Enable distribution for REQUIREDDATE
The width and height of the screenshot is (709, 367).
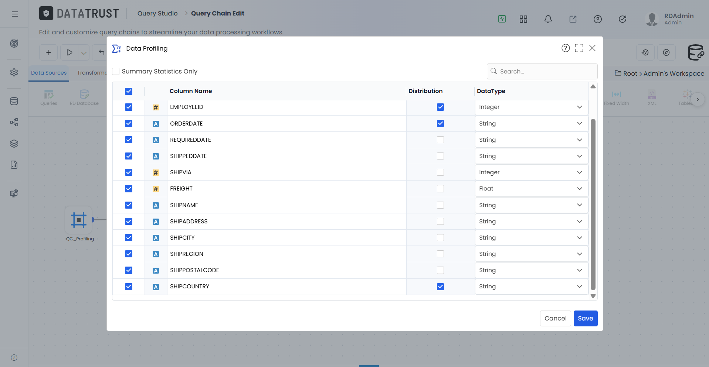pyautogui.click(x=440, y=140)
